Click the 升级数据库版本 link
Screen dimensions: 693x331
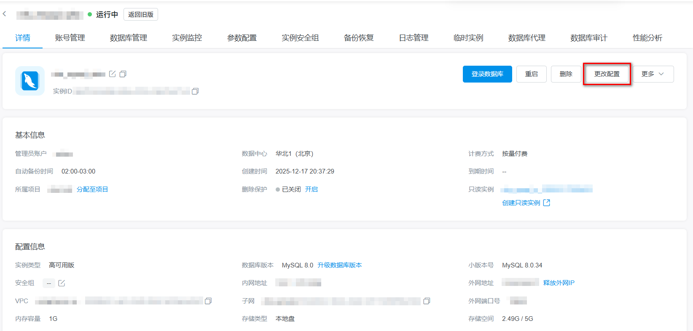click(339, 265)
